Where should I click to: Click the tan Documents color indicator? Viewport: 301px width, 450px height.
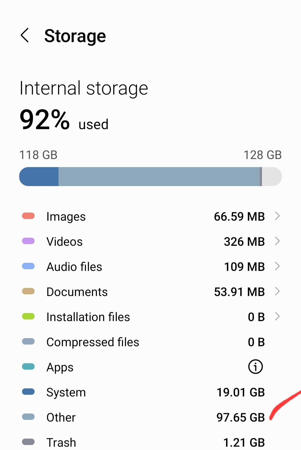point(28,291)
